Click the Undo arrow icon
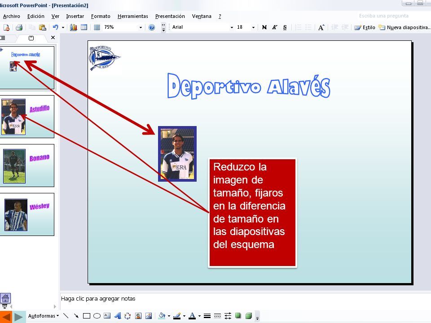431x323 pixels. pos(56,27)
